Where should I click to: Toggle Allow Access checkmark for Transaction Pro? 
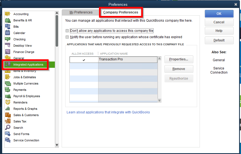pyautogui.click(x=84, y=60)
